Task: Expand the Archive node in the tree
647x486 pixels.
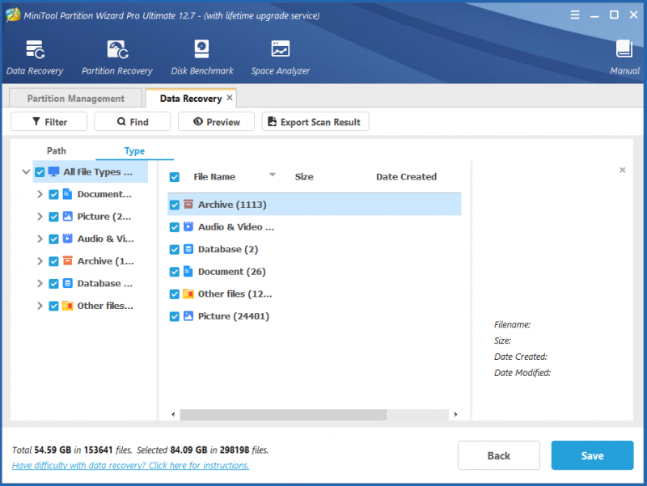Action: [40, 261]
